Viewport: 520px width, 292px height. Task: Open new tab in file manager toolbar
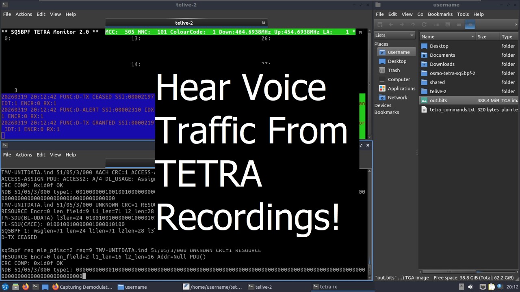(x=380, y=24)
